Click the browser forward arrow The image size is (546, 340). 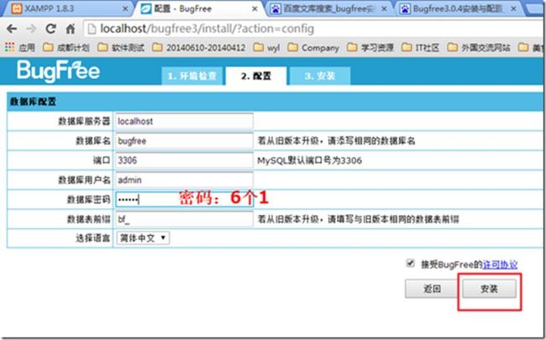coord(31,29)
